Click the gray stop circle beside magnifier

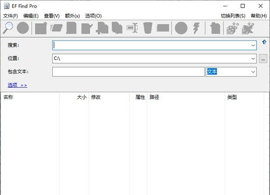coord(23,28)
